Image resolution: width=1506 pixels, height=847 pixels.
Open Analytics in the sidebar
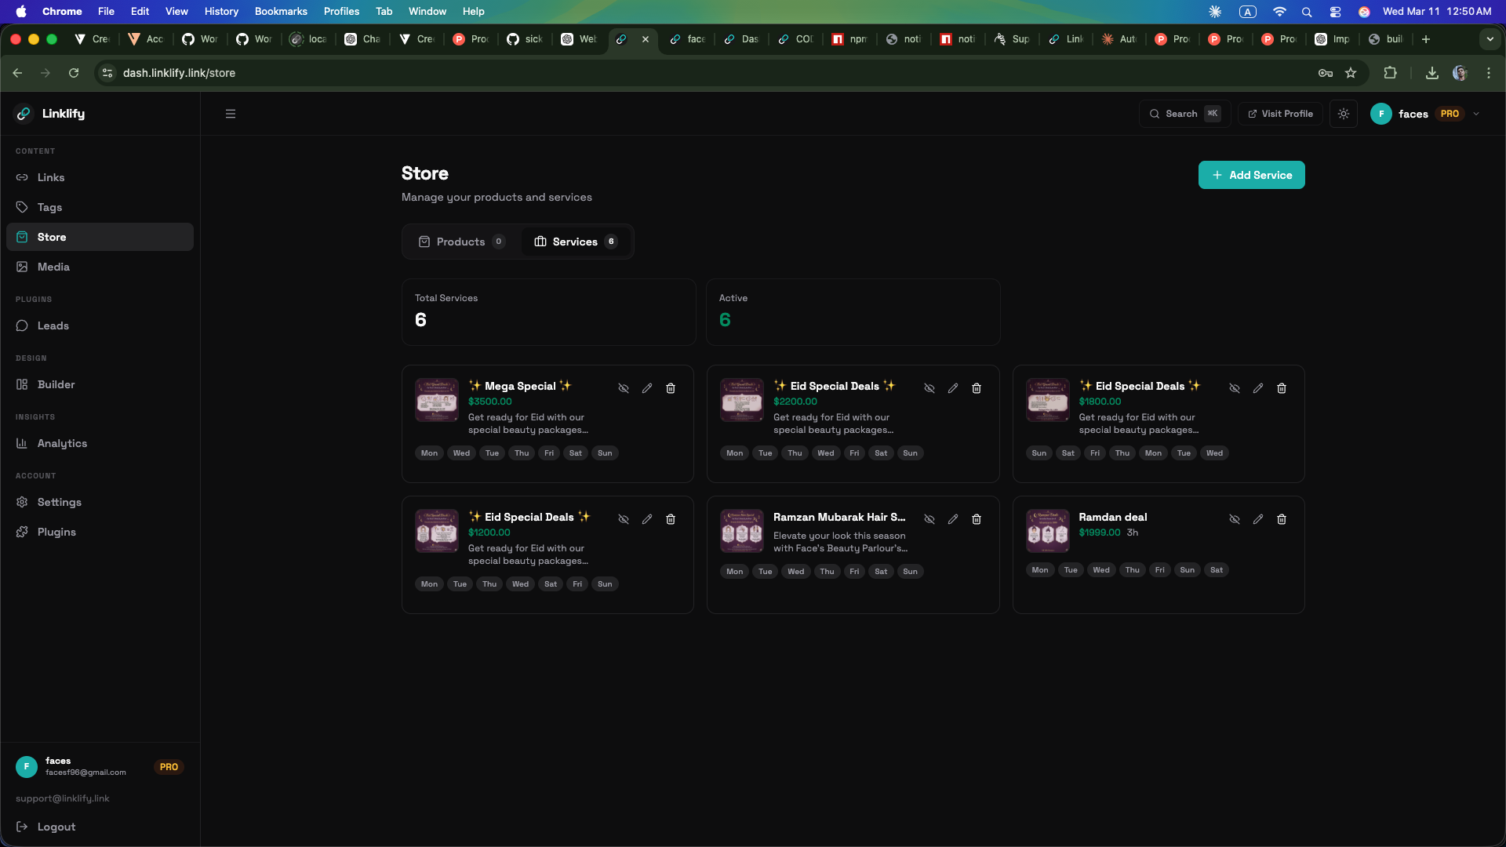point(62,443)
